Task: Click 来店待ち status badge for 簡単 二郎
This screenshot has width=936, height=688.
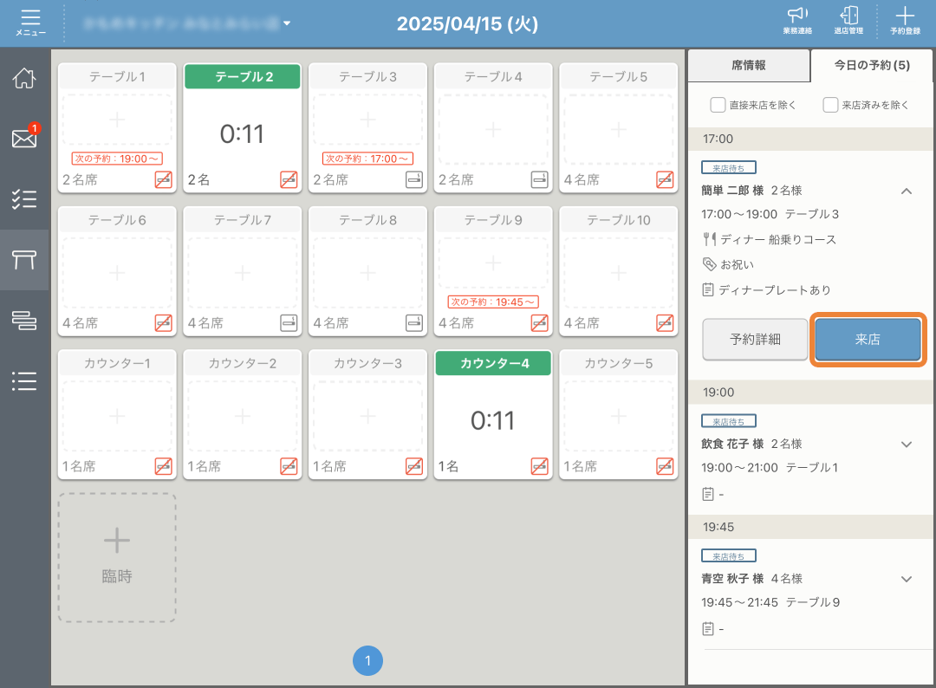Action: (729, 168)
